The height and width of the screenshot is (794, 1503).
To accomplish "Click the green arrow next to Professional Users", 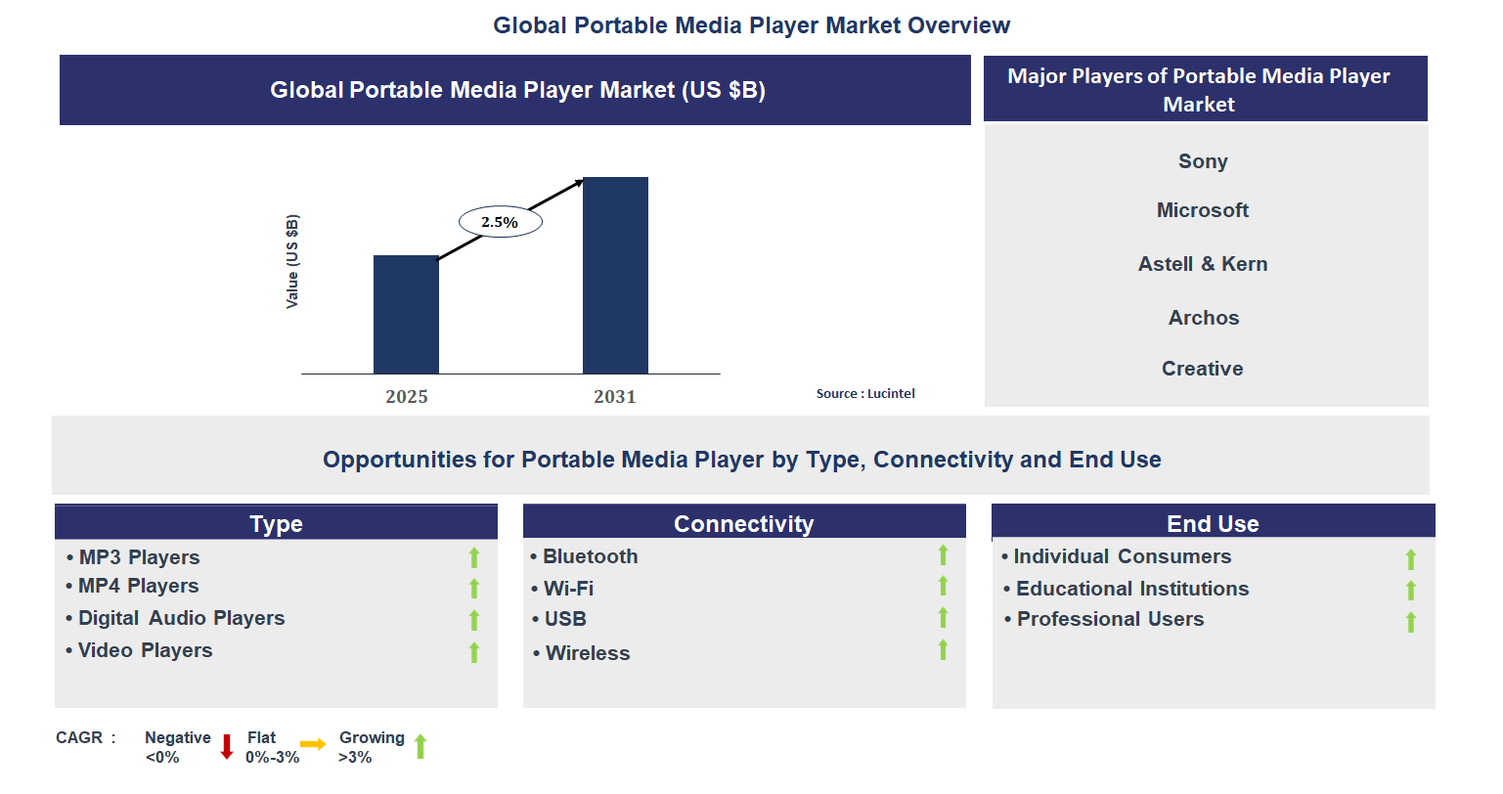I will [1410, 620].
